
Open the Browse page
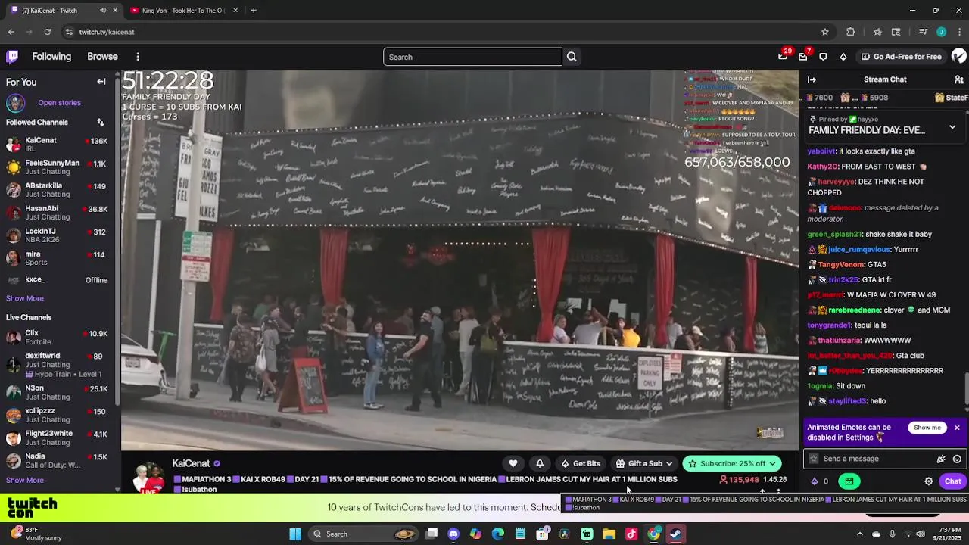[102, 57]
